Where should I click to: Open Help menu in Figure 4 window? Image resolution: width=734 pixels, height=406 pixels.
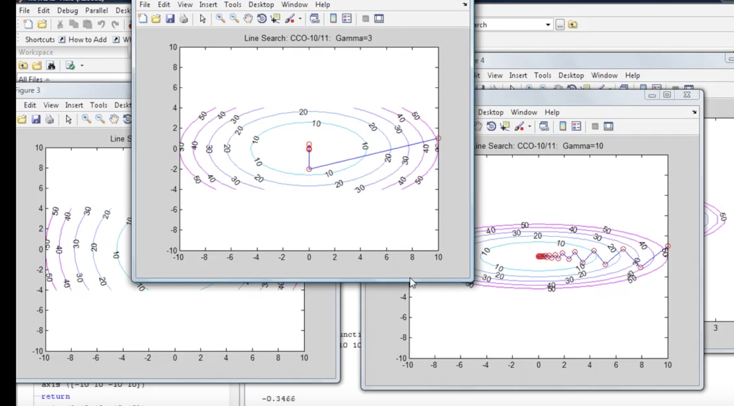(633, 75)
